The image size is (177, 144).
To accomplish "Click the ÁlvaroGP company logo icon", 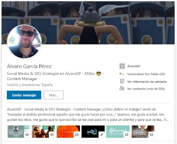I will pyautogui.click(x=122, y=66).
